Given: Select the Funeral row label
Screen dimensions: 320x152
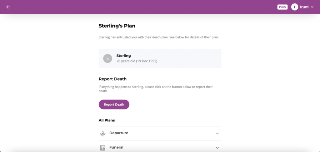Looking at the screenshot, I should click(x=116, y=147).
